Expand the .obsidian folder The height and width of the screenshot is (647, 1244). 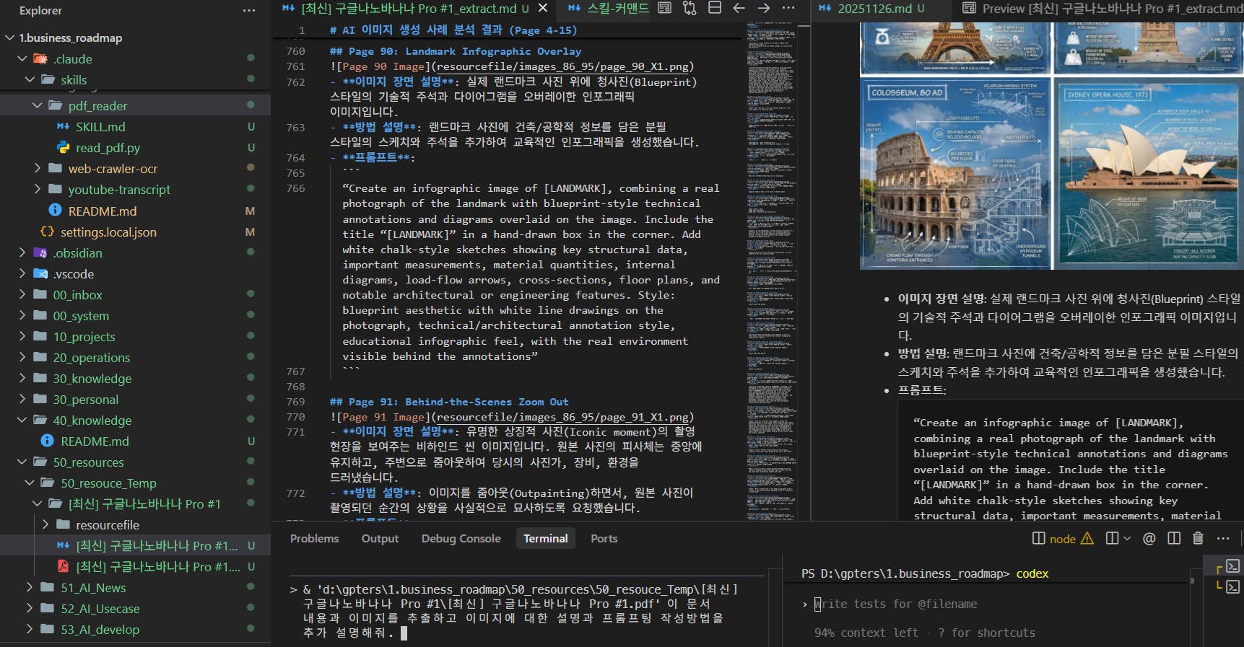click(22, 252)
